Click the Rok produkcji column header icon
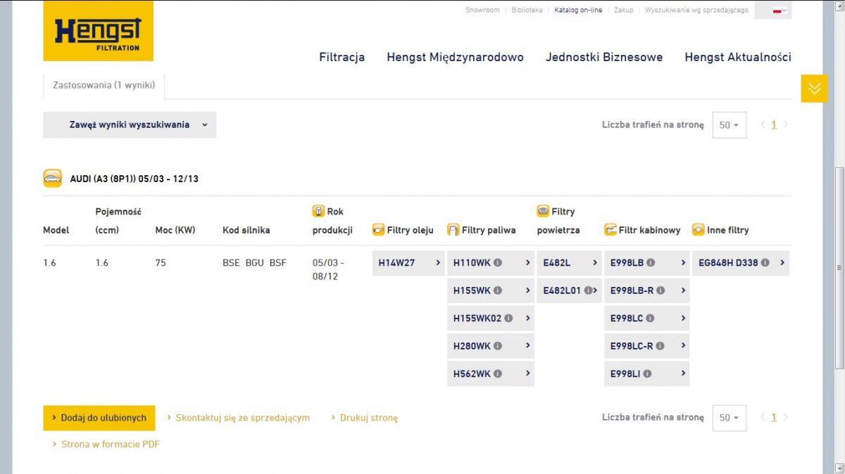Viewport: 845px width, 474px height. pos(318,211)
